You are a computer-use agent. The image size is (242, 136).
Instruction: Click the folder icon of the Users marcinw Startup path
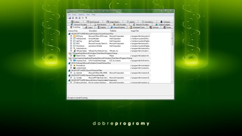pos(70,58)
